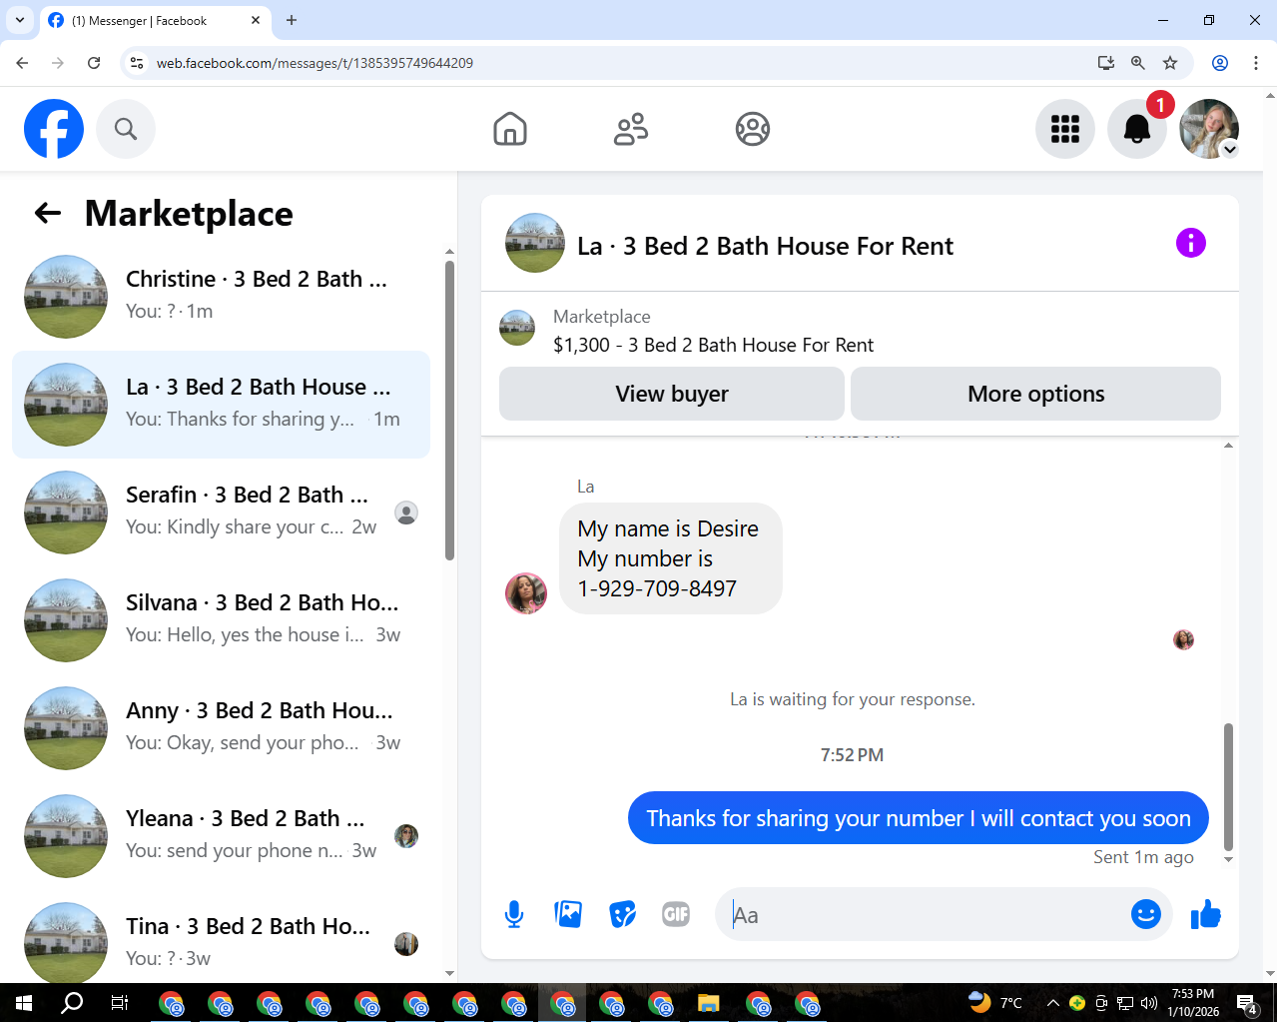Click the back arrow next to Marketplace
The image size is (1277, 1022).
click(48, 213)
